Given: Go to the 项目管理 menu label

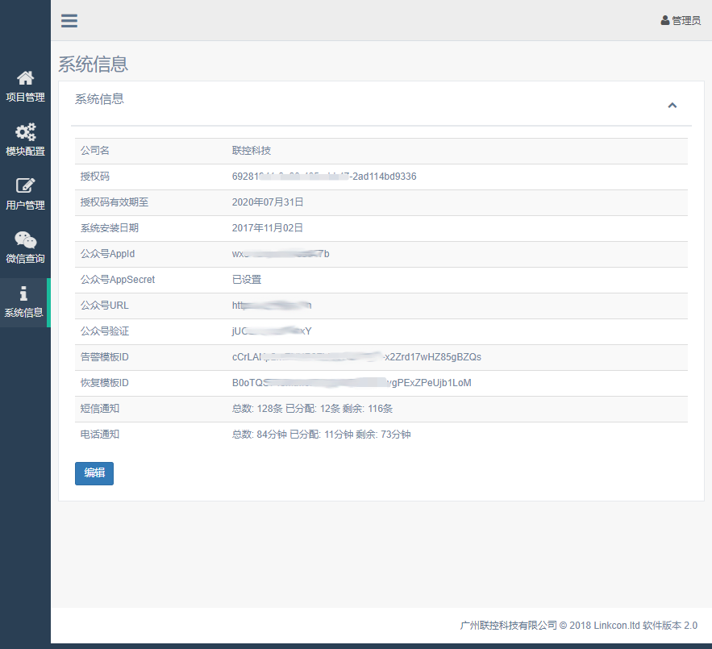Looking at the screenshot, I should click(x=25, y=98).
